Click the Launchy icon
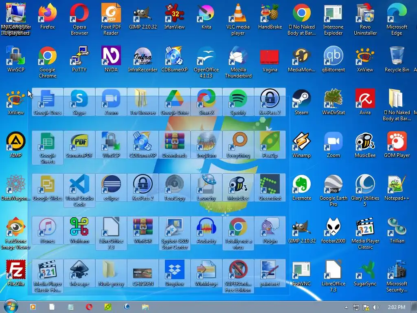Viewport: 417px width, 313px height. pyautogui.click(x=206, y=187)
